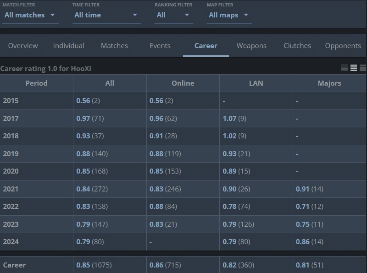
Task: Select the medium table density icon
Action: [354, 68]
